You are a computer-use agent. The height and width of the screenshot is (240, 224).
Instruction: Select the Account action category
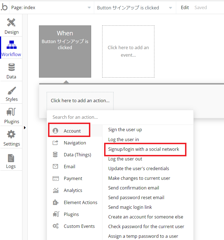point(75,131)
